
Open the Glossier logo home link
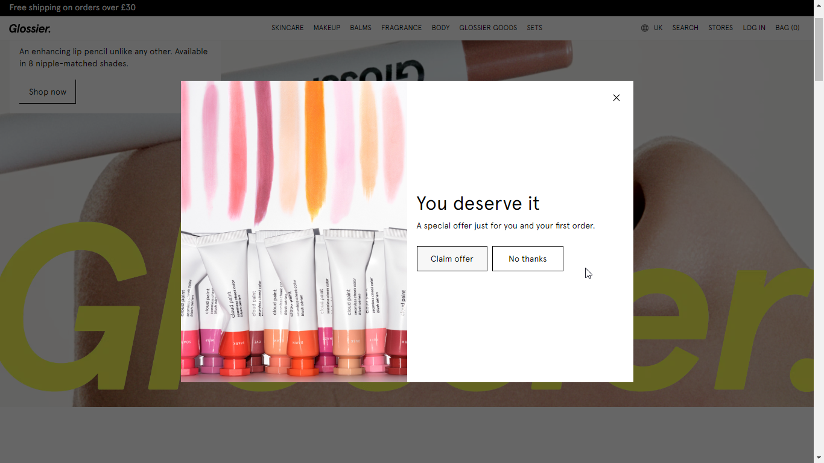30,28
